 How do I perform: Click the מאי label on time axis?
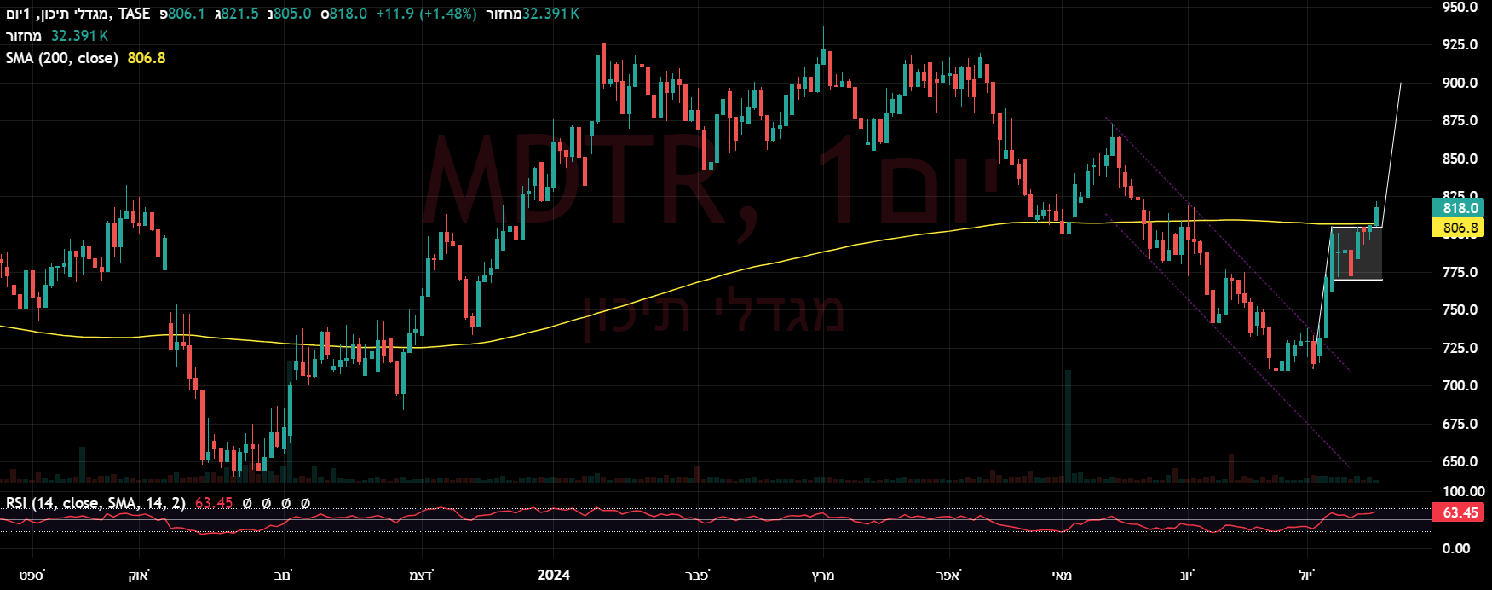1062,575
